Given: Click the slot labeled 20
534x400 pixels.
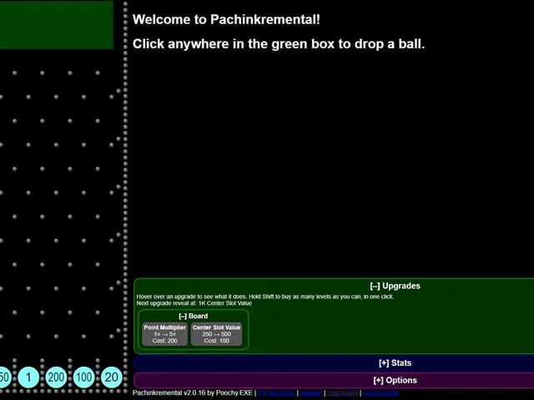Looking at the screenshot, I should click(112, 377).
